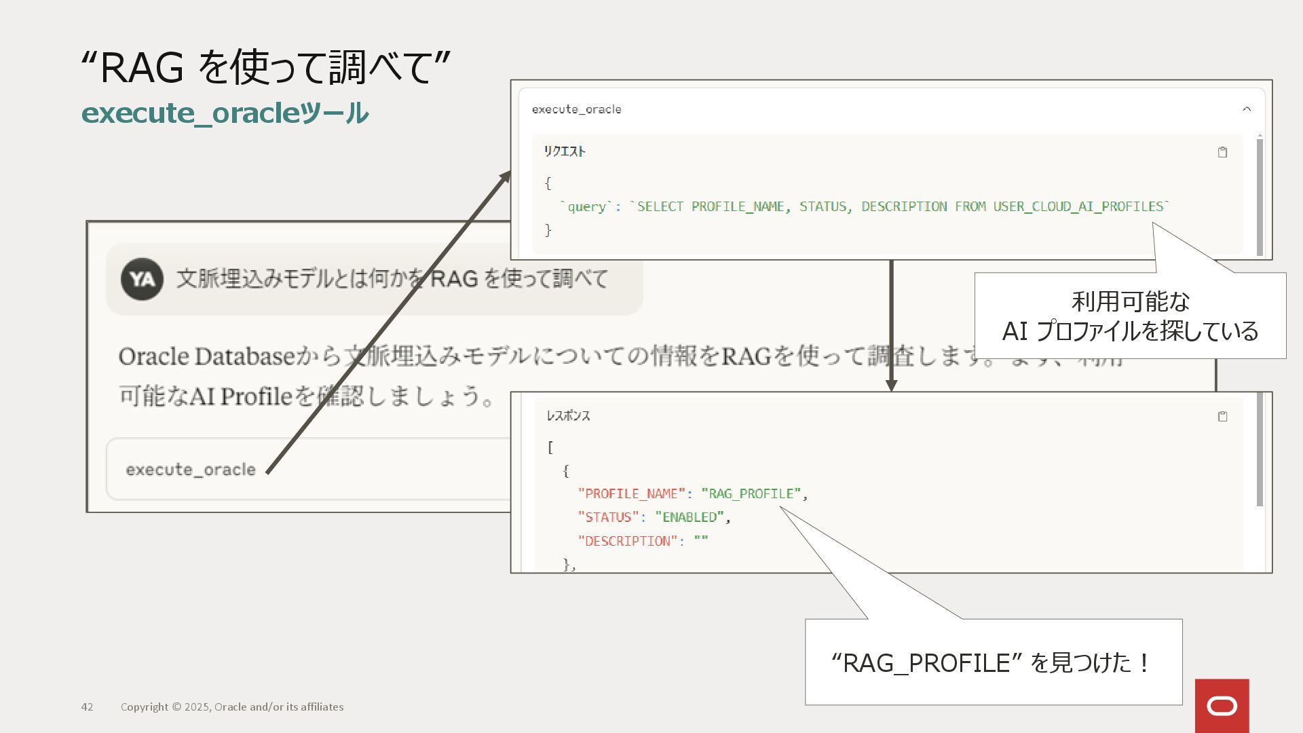Click the 利用可能な AI プロファイル callout box

click(1130, 316)
